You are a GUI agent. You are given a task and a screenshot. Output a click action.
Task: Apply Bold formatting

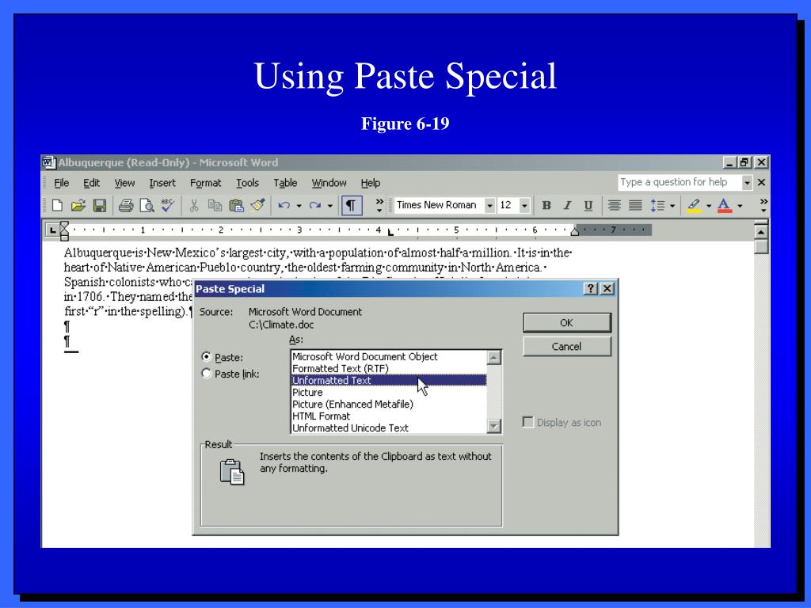coord(546,206)
